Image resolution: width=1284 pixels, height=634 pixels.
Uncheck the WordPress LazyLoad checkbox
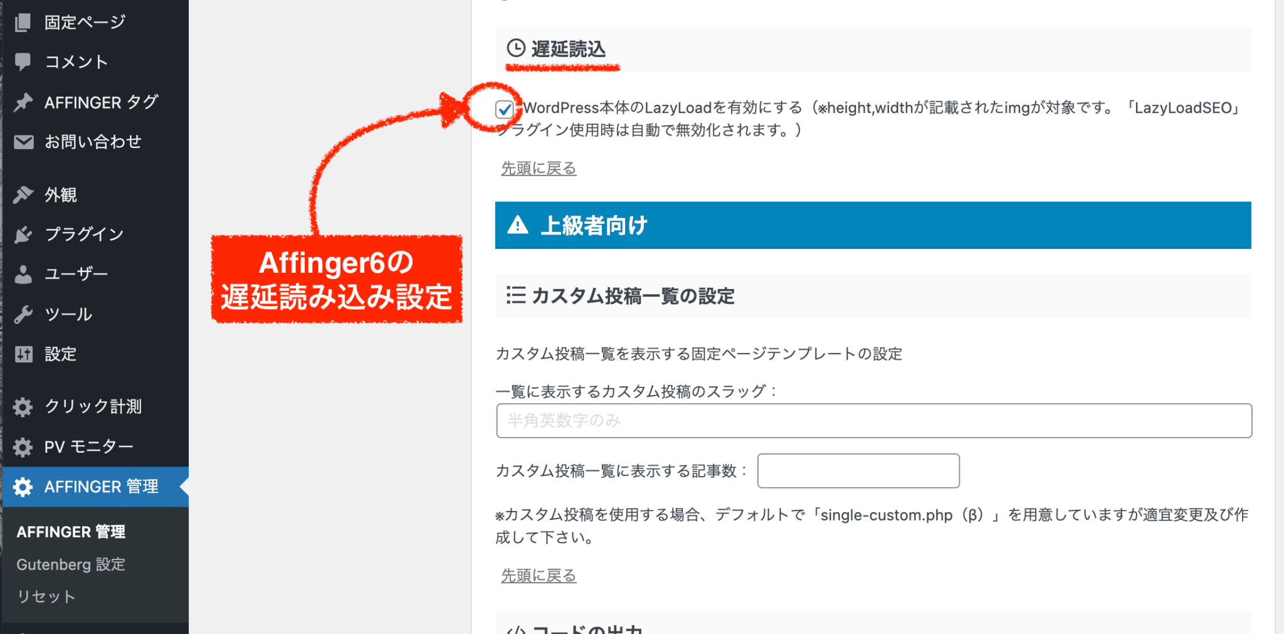[x=505, y=108]
